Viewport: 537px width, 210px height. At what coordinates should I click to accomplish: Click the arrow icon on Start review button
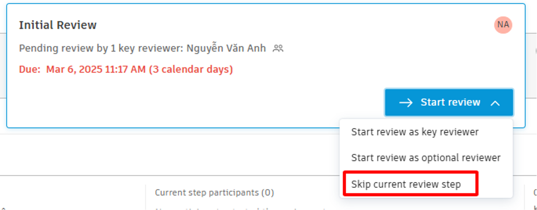(406, 102)
